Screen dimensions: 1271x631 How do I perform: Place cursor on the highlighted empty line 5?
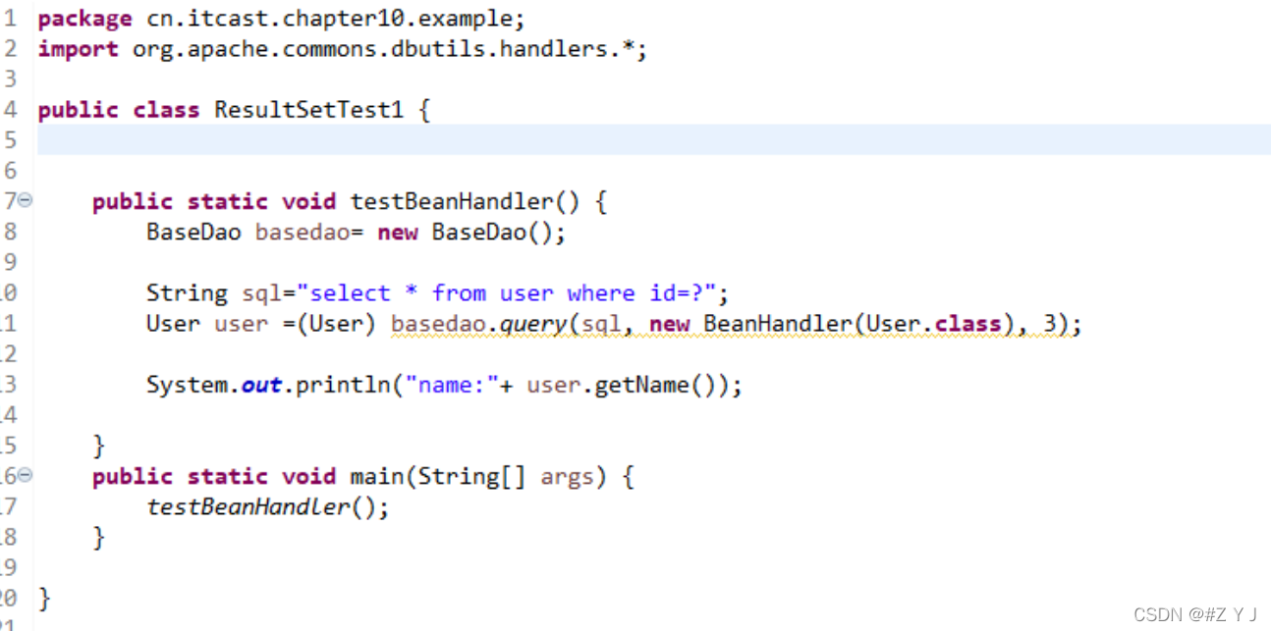[x=653, y=139]
